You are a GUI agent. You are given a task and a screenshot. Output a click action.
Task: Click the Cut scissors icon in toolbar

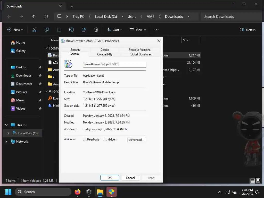34,30
